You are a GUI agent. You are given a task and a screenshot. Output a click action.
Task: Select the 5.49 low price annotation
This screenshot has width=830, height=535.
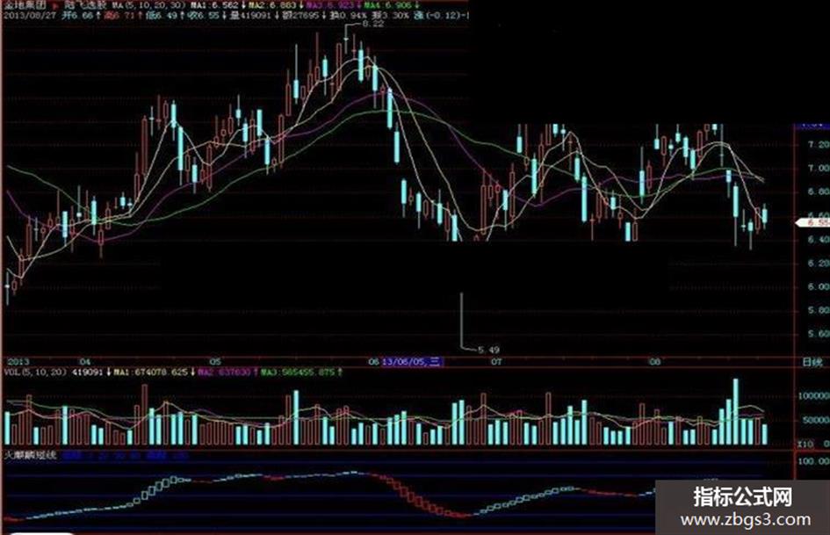coord(488,350)
